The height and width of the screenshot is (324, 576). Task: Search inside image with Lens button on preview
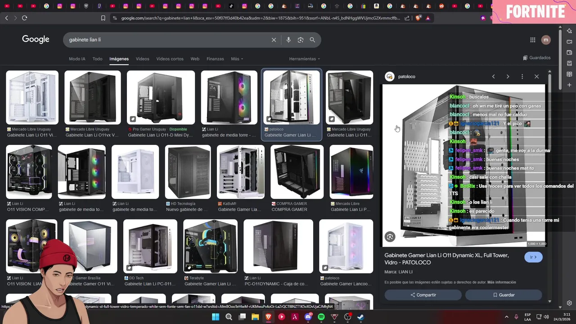pyautogui.click(x=390, y=237)
